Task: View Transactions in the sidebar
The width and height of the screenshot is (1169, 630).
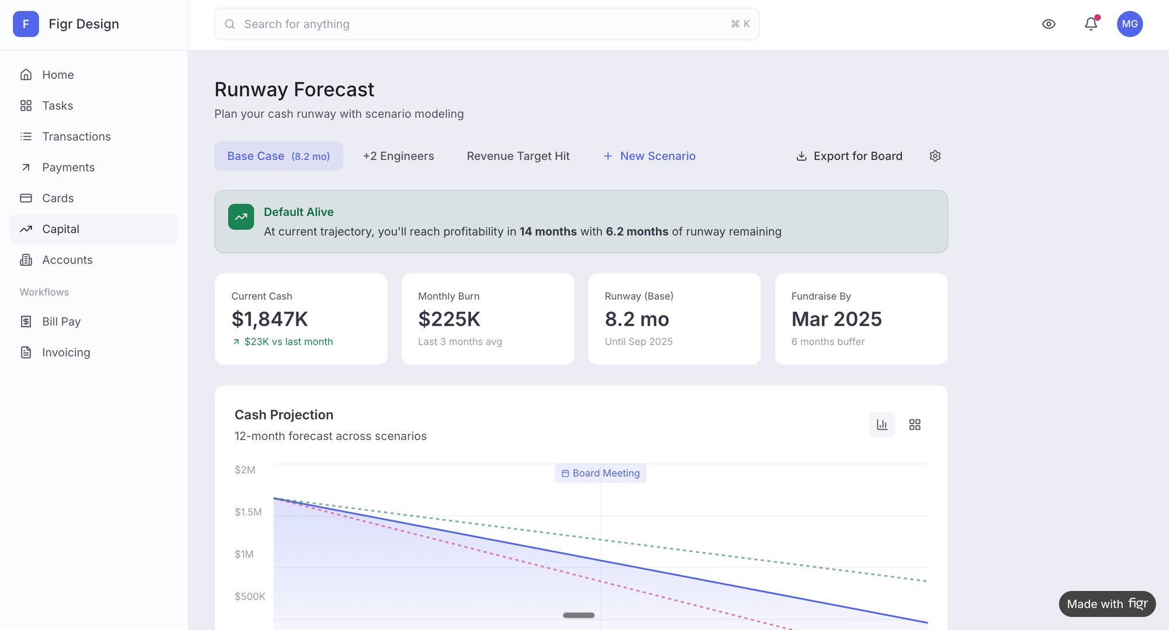Action: pyautogui.click(x=76, y=136)
